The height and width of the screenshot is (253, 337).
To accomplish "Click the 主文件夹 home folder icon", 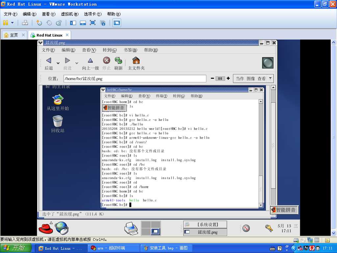I will pos(136,61).
